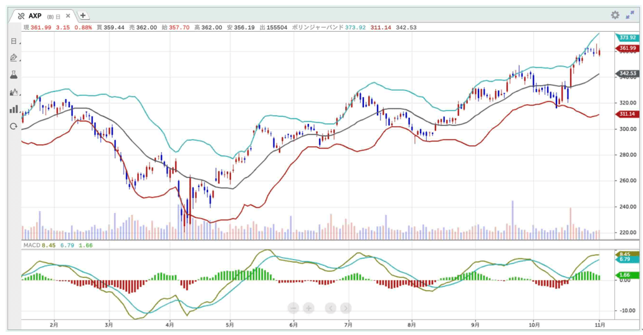
Task: Zoom out with the minus button
Action: click(293, 308)
